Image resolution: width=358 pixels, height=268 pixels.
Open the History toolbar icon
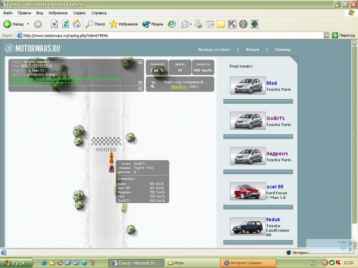(x=171, y=24)
